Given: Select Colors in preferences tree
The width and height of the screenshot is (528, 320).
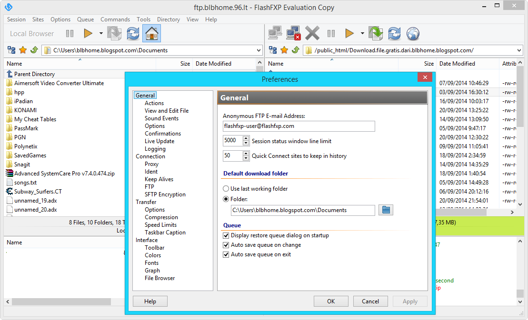Looking at the screenshot, I should point(153,255).
